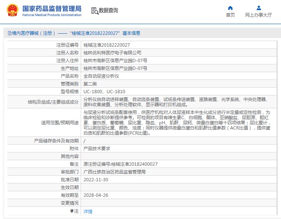Click the slash value for 产品储存条件及有效期
Screen dimensions: 281x219
(84, 141)
